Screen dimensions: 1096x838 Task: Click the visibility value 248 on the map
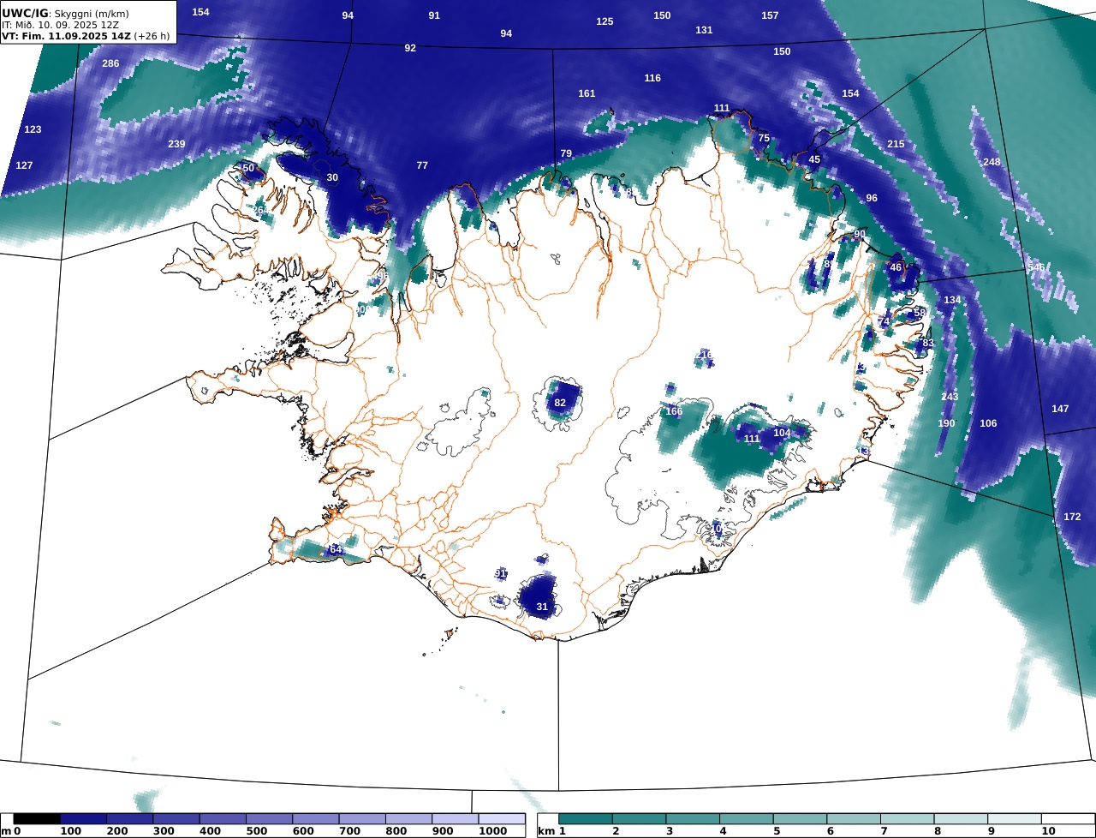[x=992, y=162]
